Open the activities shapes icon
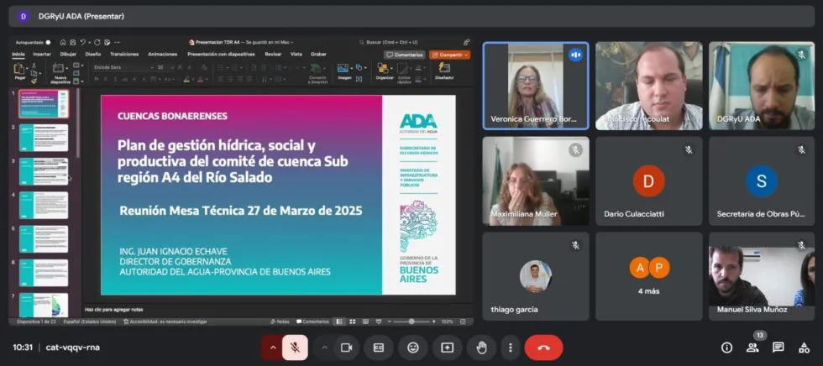Viewport: 823px width, 366px height. click(804, 348)
